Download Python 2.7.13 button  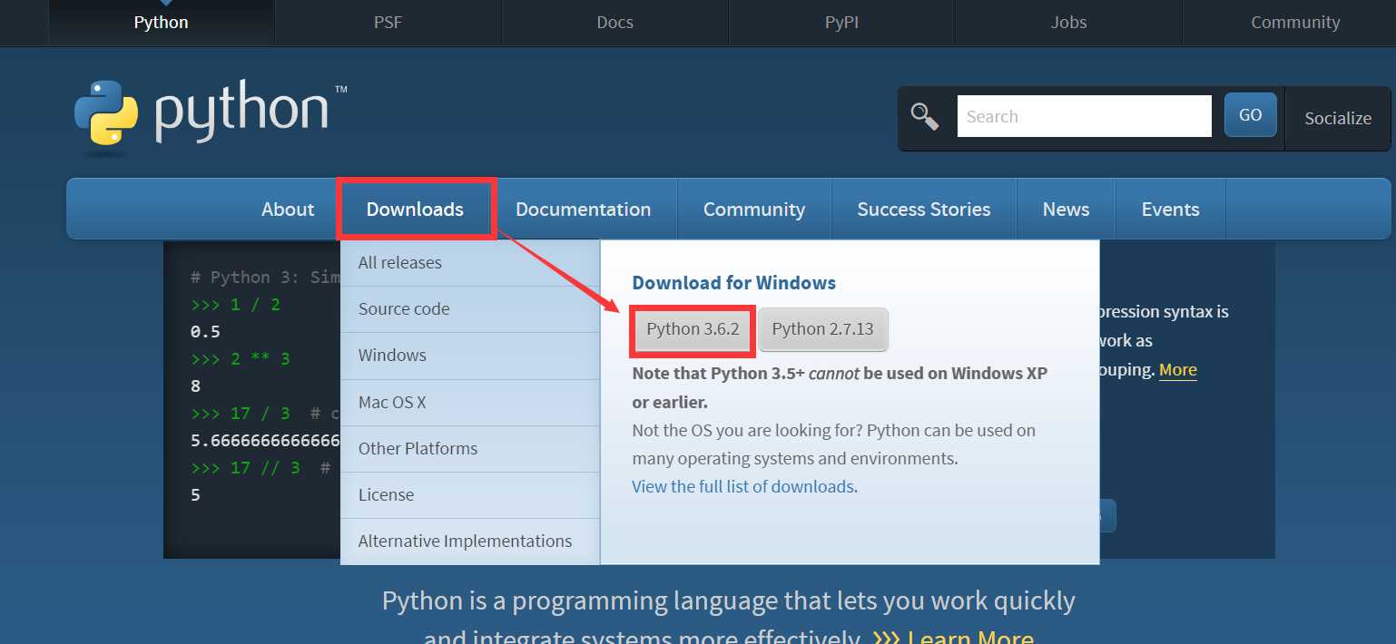(822, 329)
